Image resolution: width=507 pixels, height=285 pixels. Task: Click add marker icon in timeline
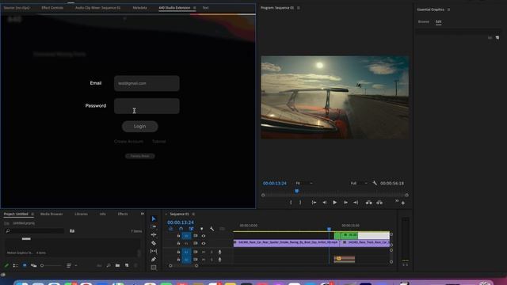(x=201, y=229)
